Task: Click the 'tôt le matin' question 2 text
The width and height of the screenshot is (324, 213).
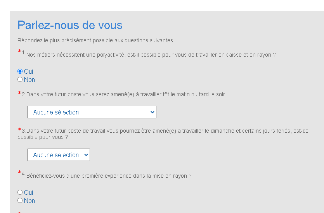Action: [126, 94]
